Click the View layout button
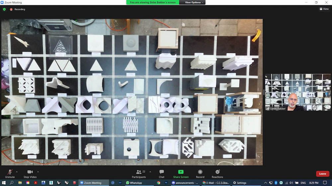 pyautogui.click(x=324, y=9)
